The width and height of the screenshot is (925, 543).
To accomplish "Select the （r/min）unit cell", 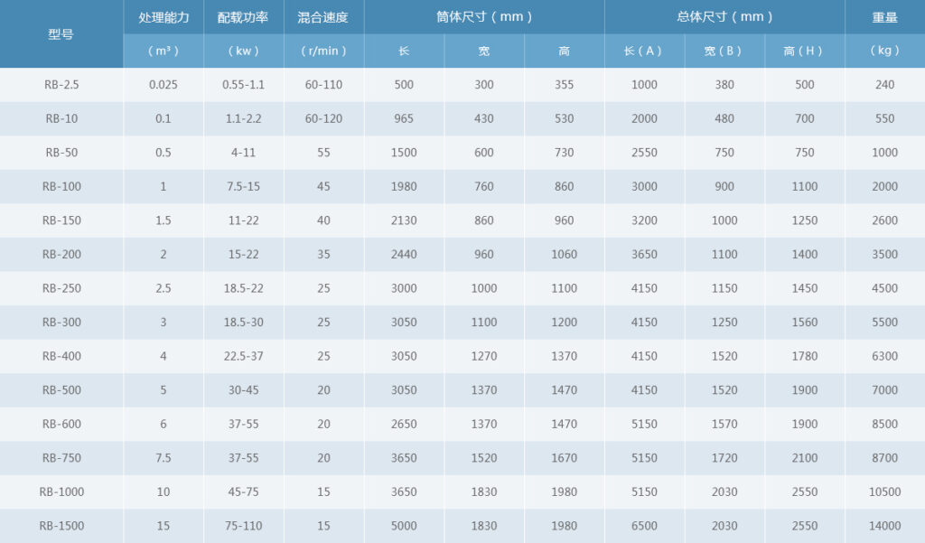I will point(323,51).
